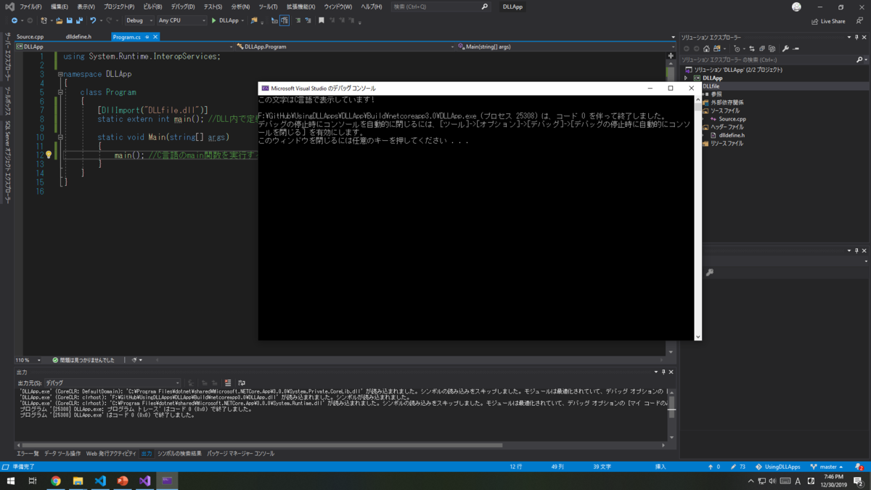Click the search box in the title bar

pyautogui.click(x=441, y=7)
